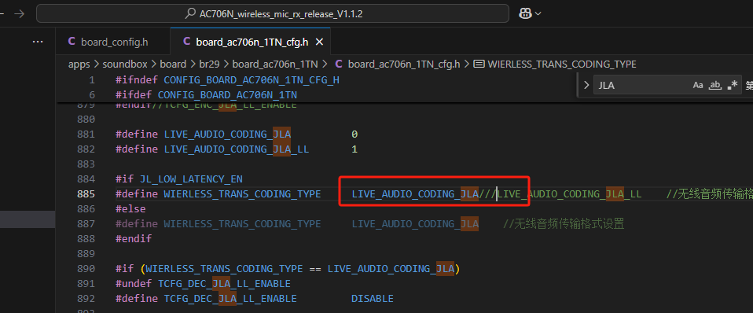Toggle Match Whole Word in the find widget
The image size is (753, 313).
tap(715, 86)
